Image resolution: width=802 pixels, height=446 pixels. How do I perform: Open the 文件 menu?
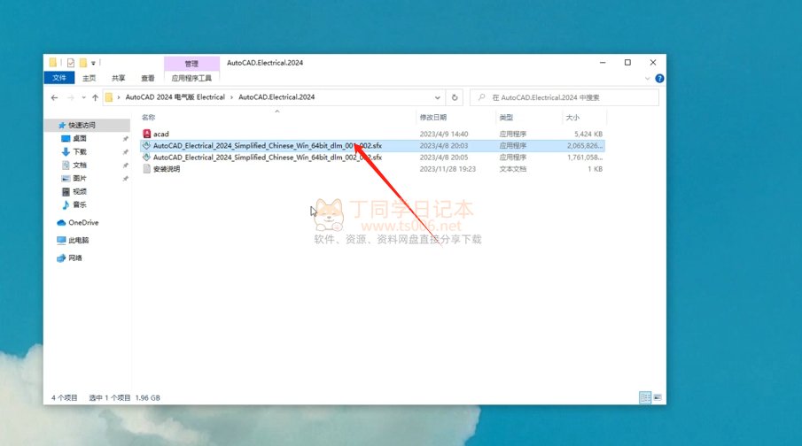[x=59, y=78]
